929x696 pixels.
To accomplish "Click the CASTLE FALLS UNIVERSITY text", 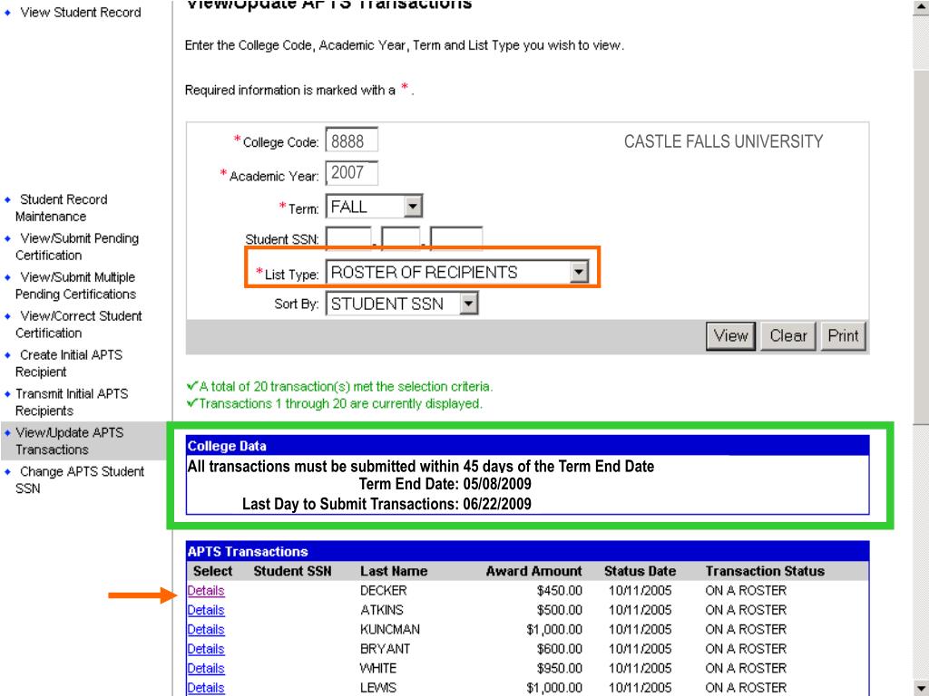I will [723, 141].
